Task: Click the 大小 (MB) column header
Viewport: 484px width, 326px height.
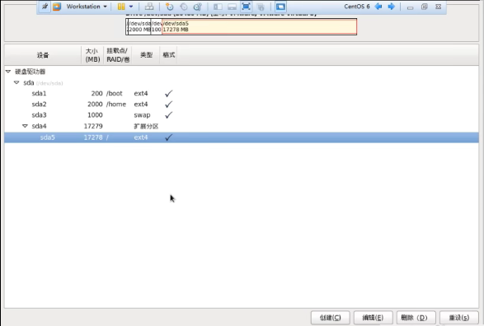Action: [92, 55]
